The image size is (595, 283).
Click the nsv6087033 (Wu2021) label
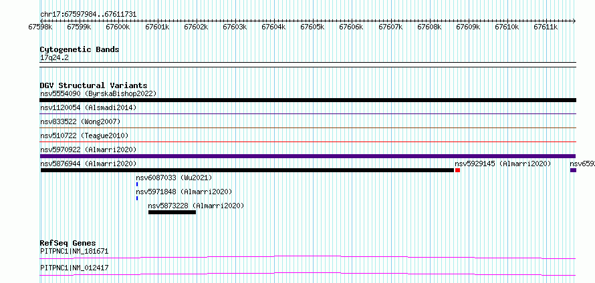pyautogui.click(x=174, y=178)
